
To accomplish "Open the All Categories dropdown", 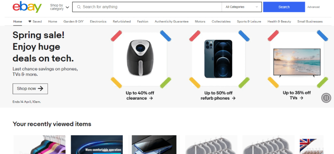I will (x=242, y=7).
